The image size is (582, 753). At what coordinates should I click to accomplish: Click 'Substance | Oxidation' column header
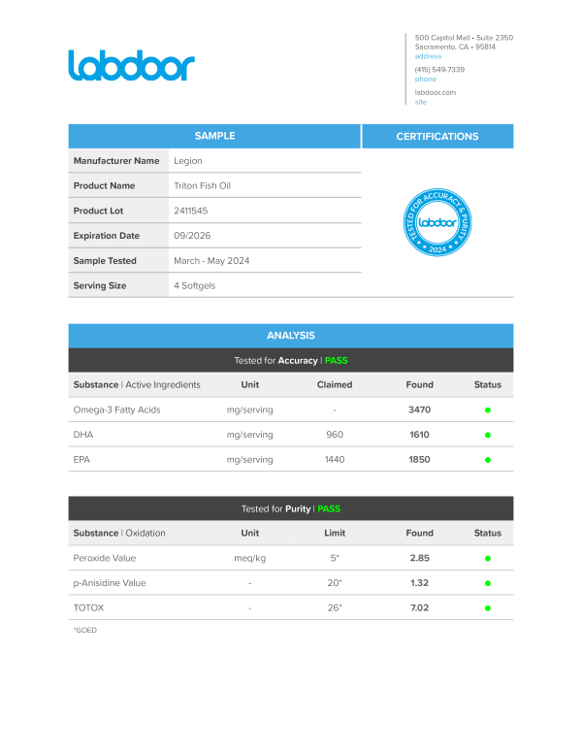(119, 533)
